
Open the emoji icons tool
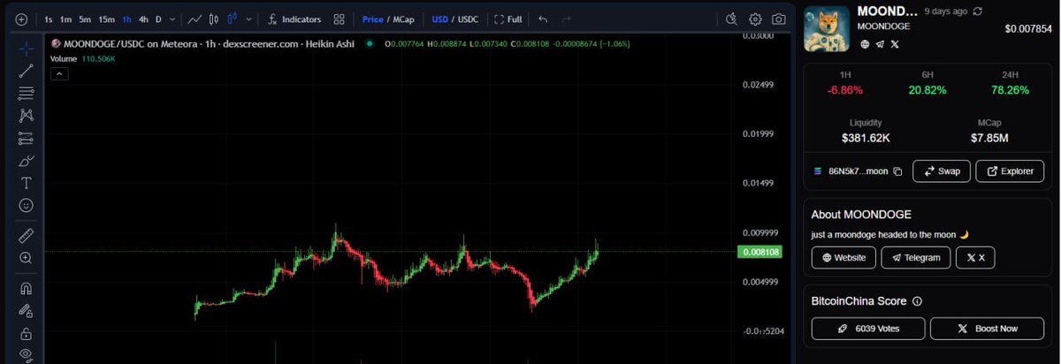point(26,205)
